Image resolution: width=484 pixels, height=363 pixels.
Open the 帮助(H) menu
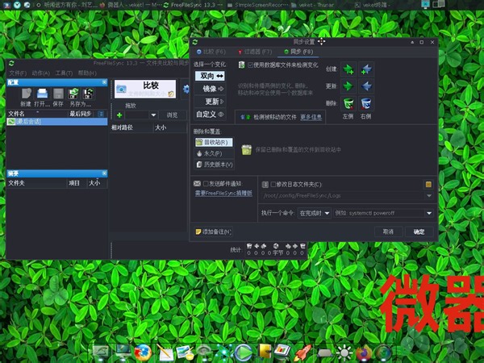click(87, 73)
